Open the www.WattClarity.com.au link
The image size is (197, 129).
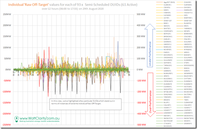(x=39, y=118)
